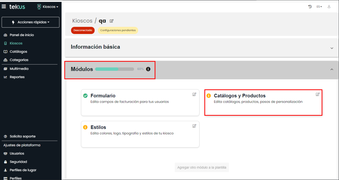
Task: Click edit icon on Catálogos y Productos card
Action: point(317,94)
